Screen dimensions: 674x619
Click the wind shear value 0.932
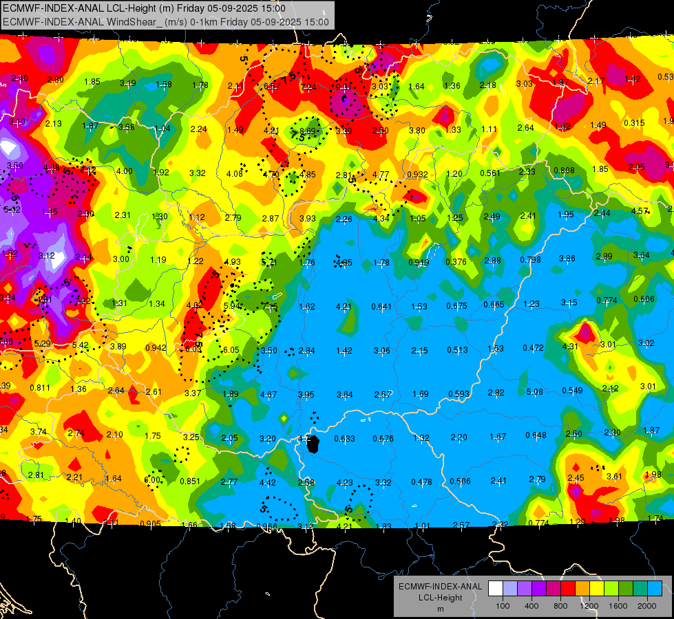417,175
